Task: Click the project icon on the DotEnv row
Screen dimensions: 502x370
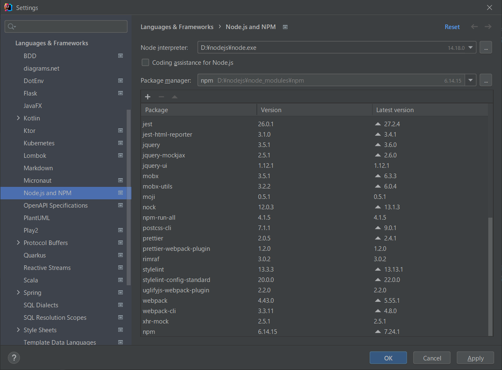Action: click(120, 81)
